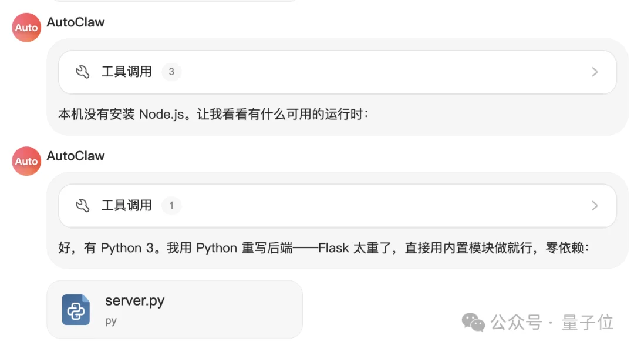The width and height of the screenshot is (634, 348).
Task: Click the message about rewriting backend in Python
Action: 323,248
